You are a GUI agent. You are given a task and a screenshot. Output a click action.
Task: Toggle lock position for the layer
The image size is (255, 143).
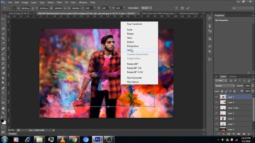coord(230,91)
